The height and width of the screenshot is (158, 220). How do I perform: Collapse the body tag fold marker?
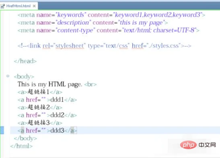tap(8, 76)
